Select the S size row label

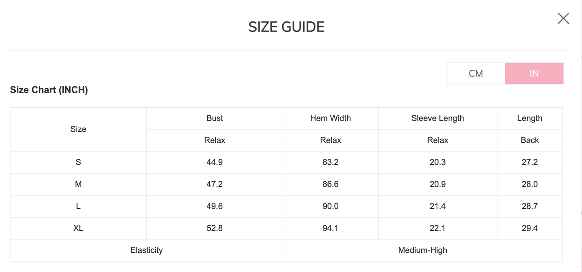click(78, 162)
